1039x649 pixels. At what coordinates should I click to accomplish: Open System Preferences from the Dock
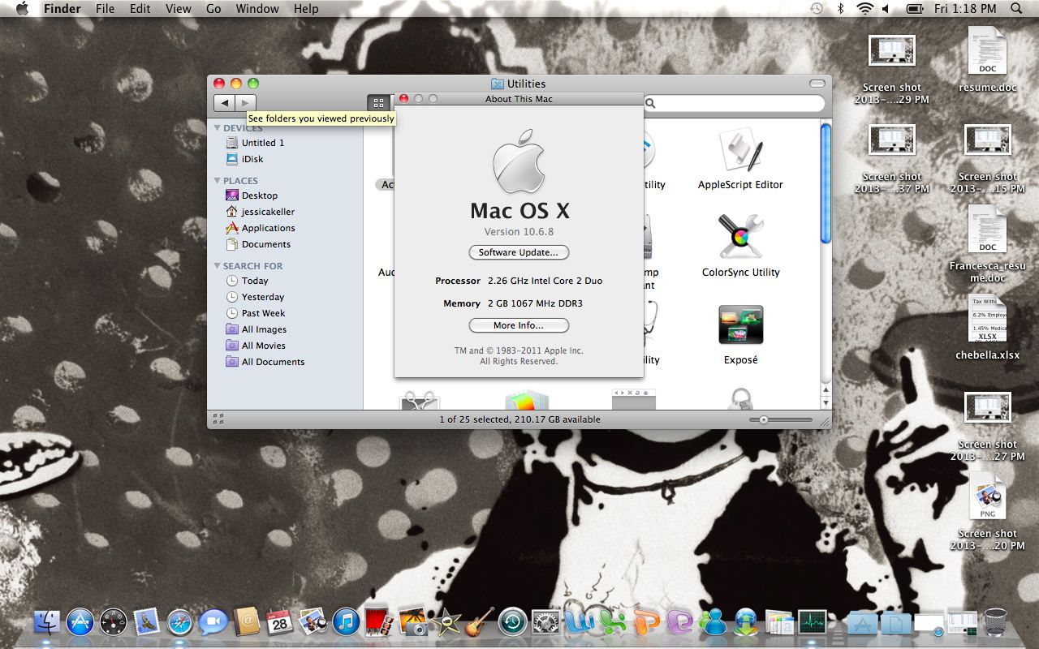[x=545, y=622]
